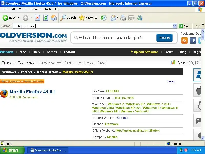205x154 pixels.
Task: Click the Firefox logo icon
Action: coord(4,93)
